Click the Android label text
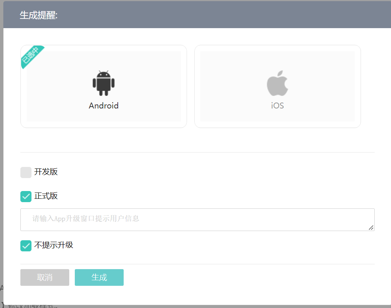 pyautogui.click(x=104, y=106)
